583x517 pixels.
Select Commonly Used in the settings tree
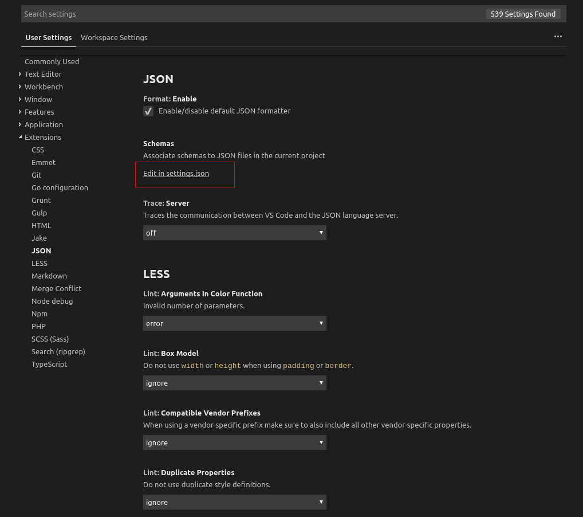tap(52, 61)
